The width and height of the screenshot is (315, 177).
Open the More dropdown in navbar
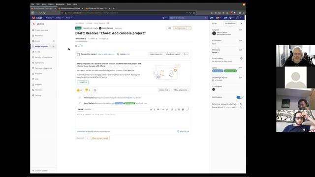pyautogui.click(x=69, y=18)
